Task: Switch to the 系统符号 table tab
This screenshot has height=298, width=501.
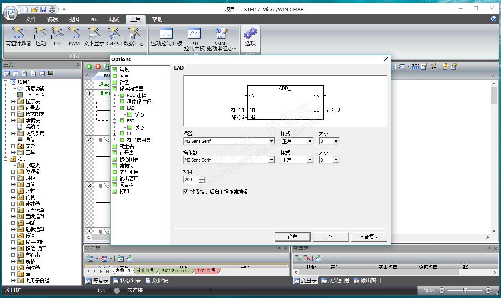Action: coord(145,271)
